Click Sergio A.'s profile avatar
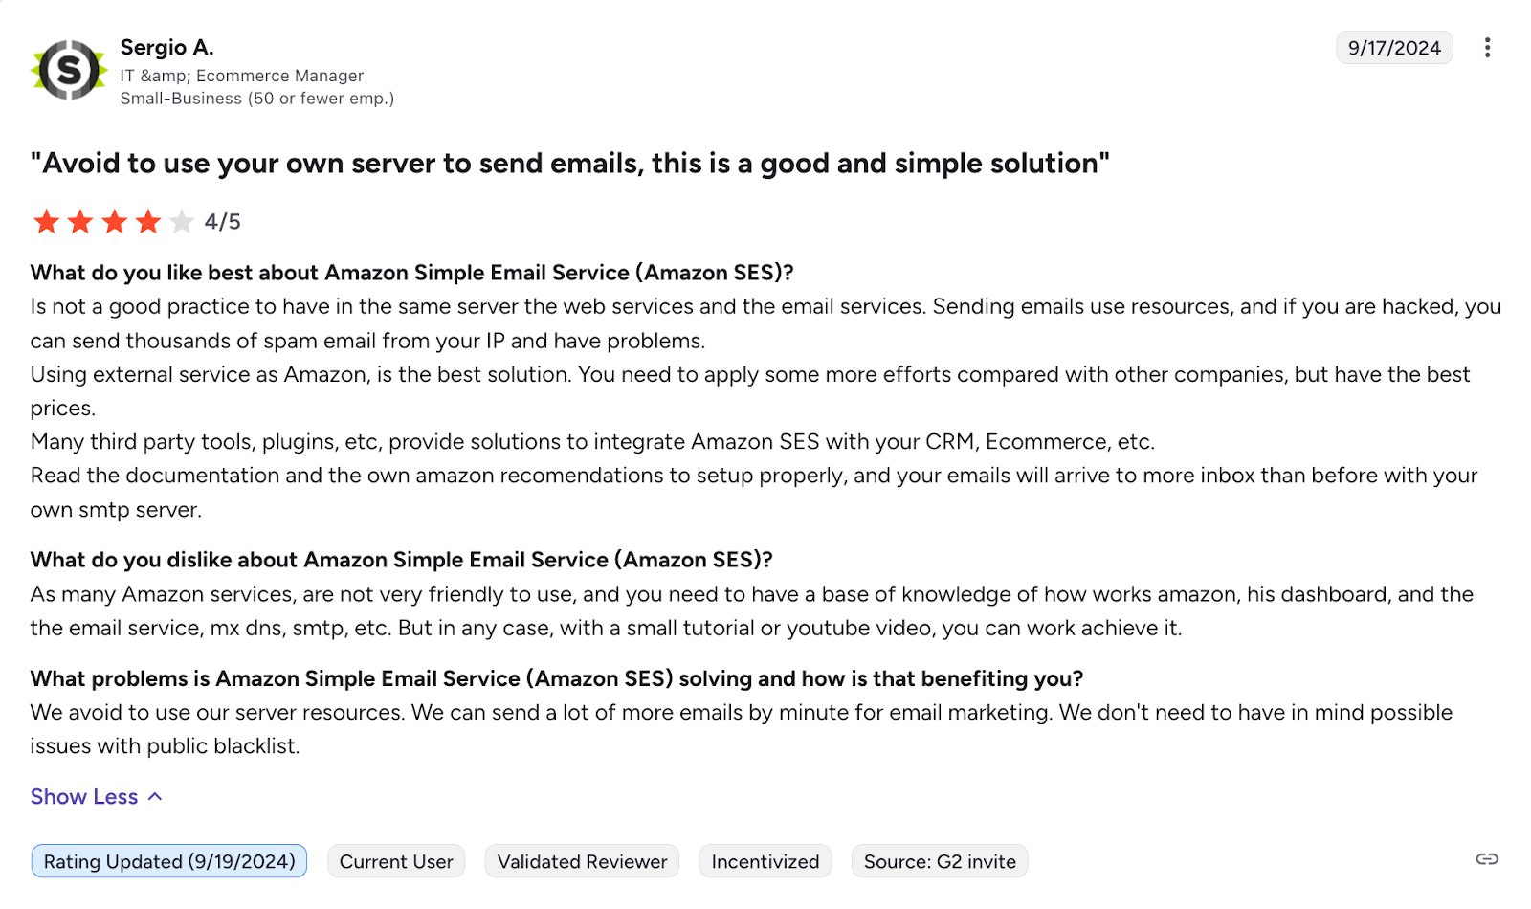 pos(69,70)
